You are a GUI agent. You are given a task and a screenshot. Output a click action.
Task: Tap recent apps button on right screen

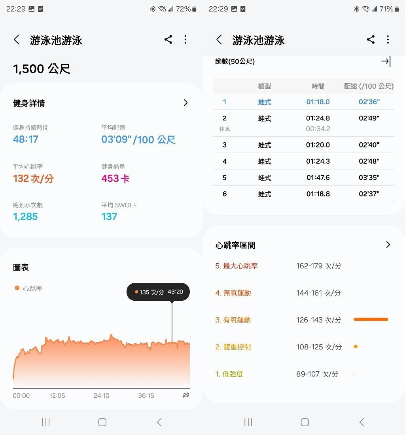(x=248, y=422)
